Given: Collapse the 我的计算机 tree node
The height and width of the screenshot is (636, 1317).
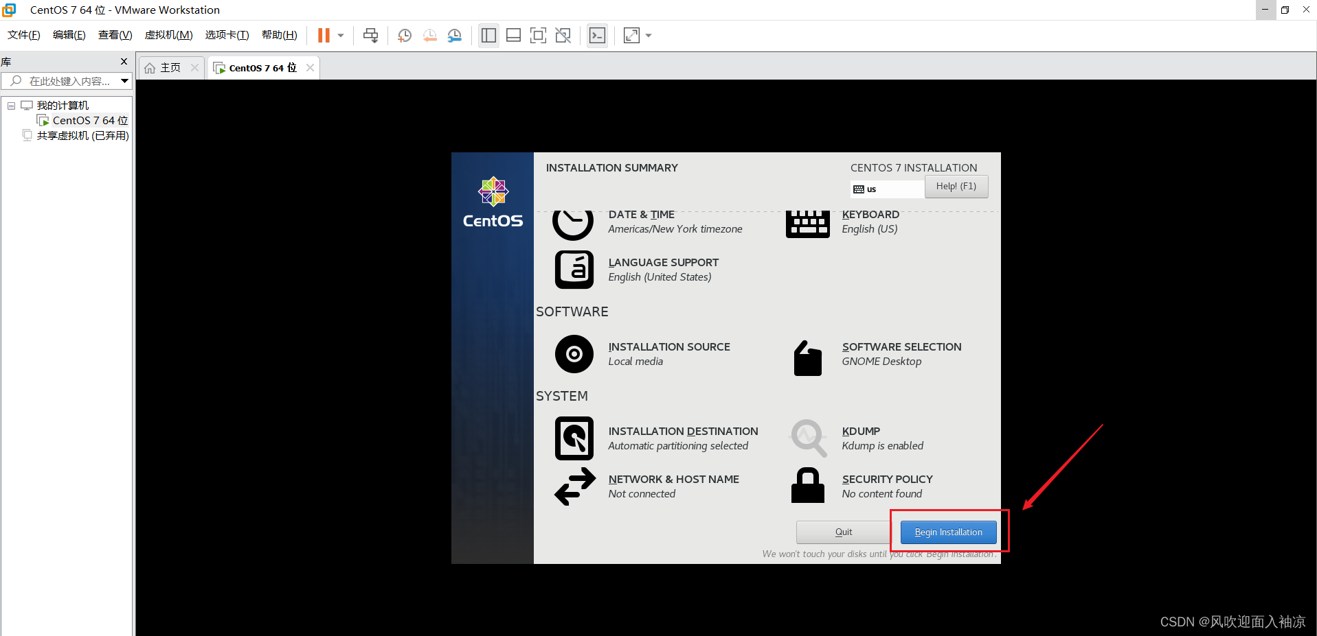Looking at the screenshot, I should [x=11, y=106].
